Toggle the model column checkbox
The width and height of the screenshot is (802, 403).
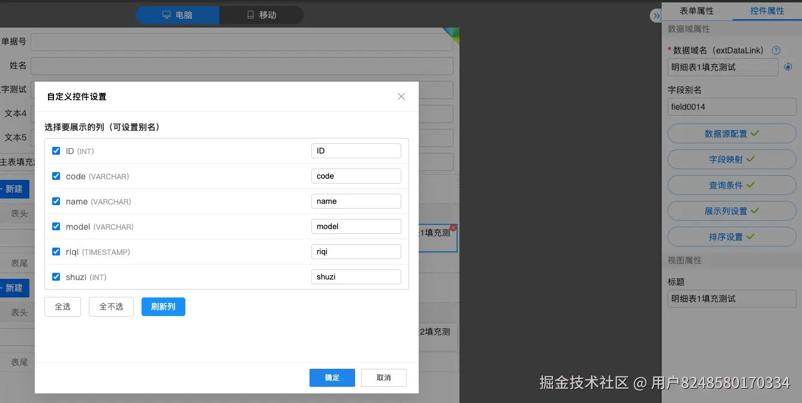[56, 227]
